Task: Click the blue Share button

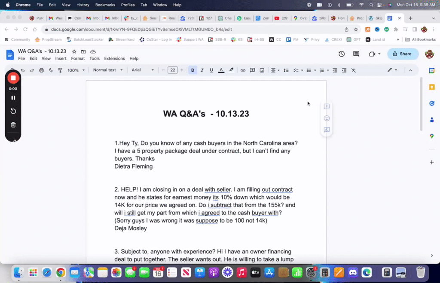Action: pyautogui.click(x=402, y=54)
